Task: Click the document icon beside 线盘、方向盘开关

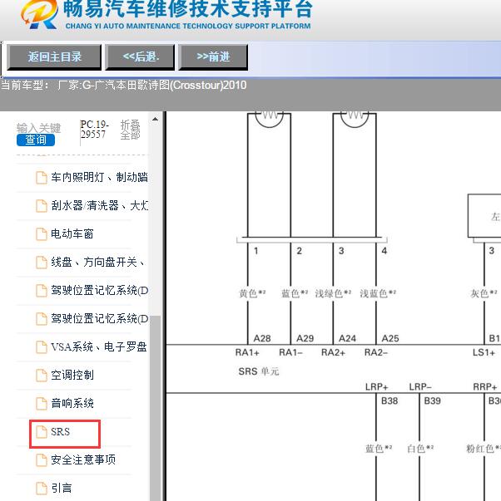Action: tap(42, 263)
